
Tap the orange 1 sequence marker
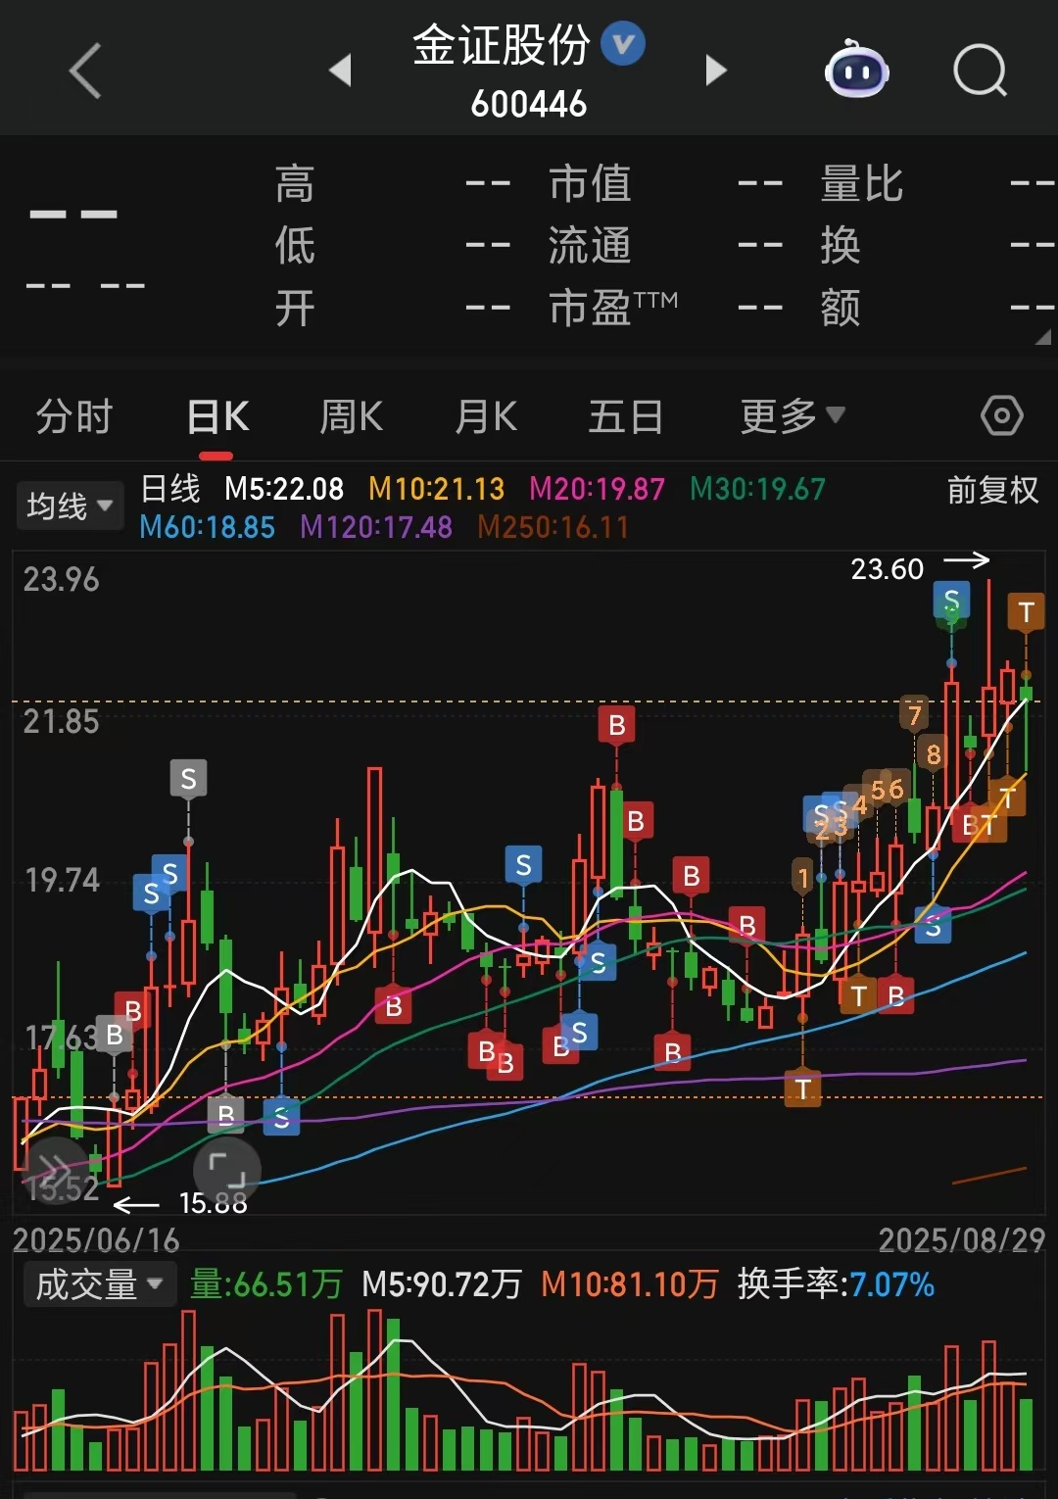[803, 877]
